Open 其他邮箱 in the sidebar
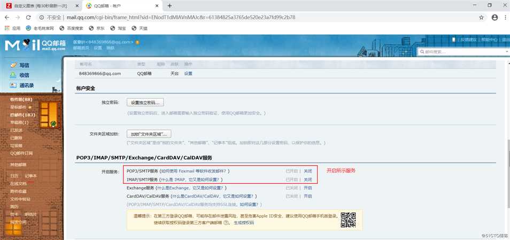 click(x=18, y=165)
